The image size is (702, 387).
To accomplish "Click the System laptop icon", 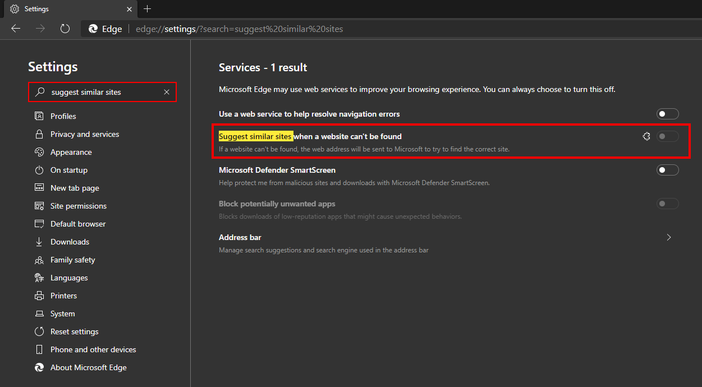I will (39, 314).
